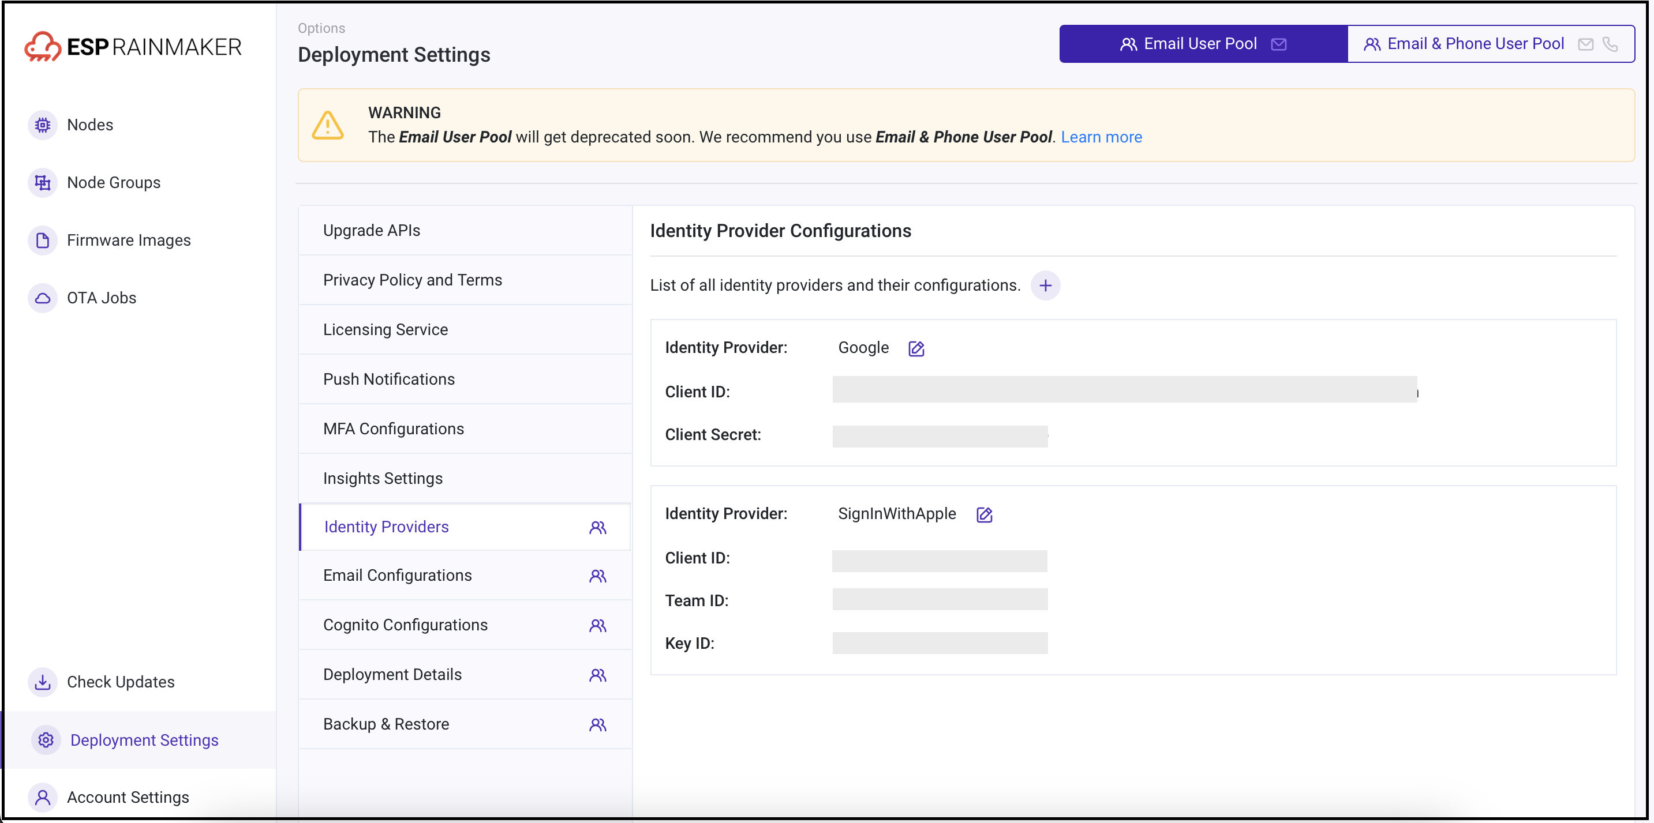The image size is (1654, 823).
Task: Click users icon beside Email Configurations
Action: point(598,576)
